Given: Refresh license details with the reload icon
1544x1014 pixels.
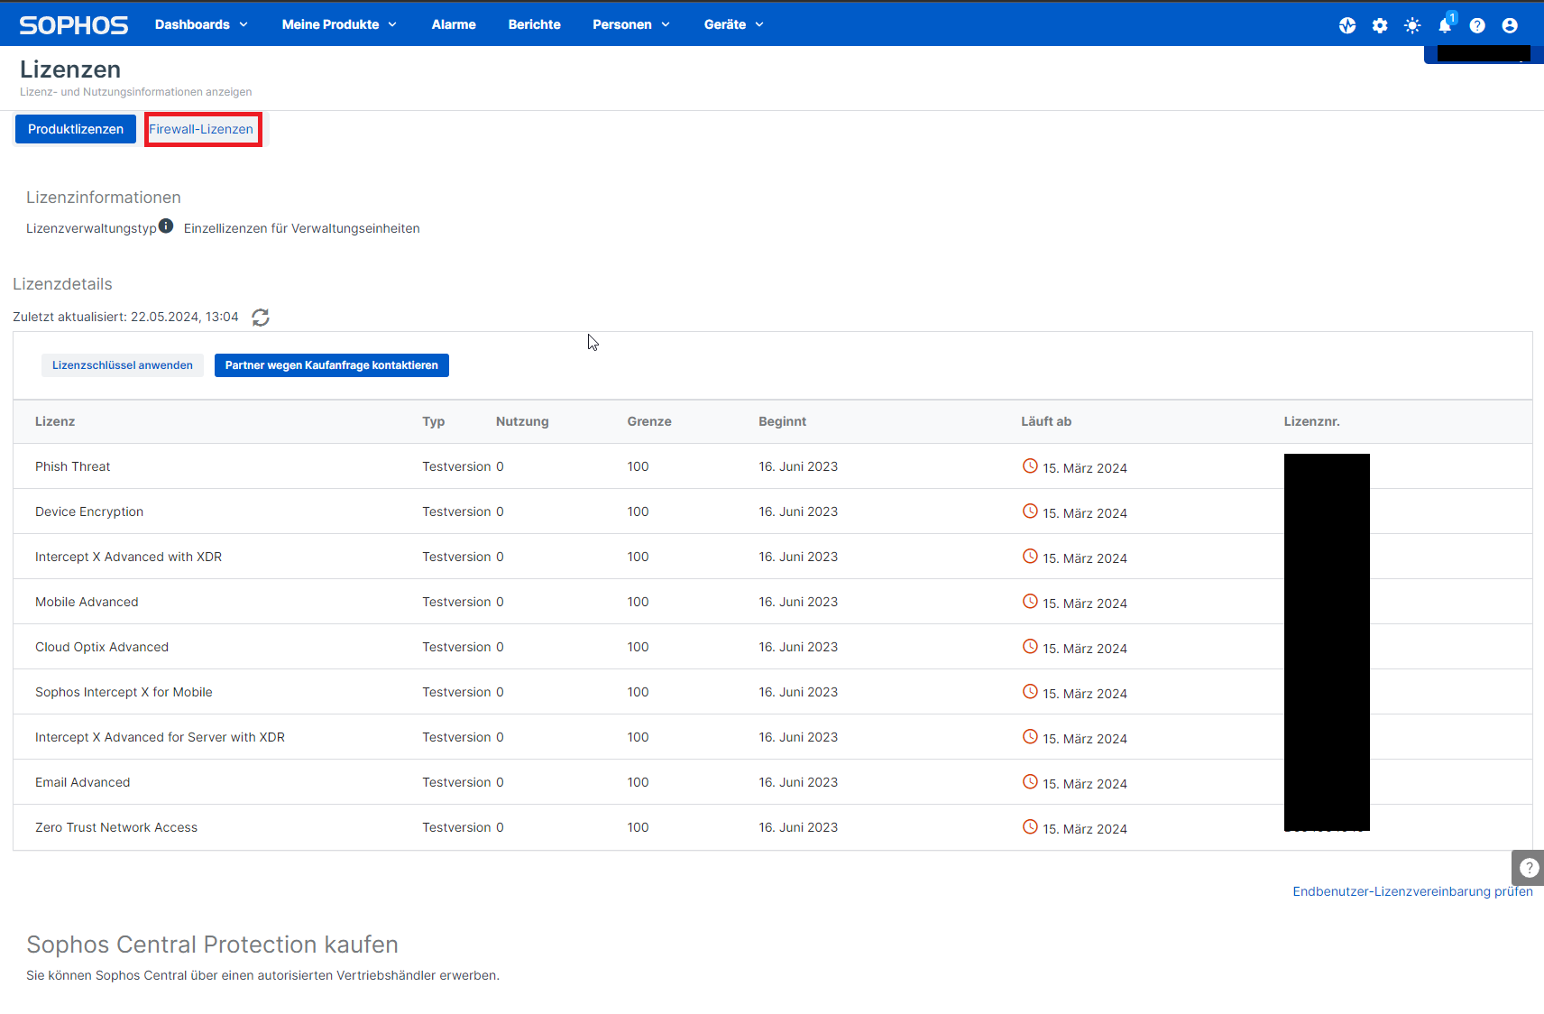Looking at the screenshot, I should pyautogui.click(x=261, y=318).
